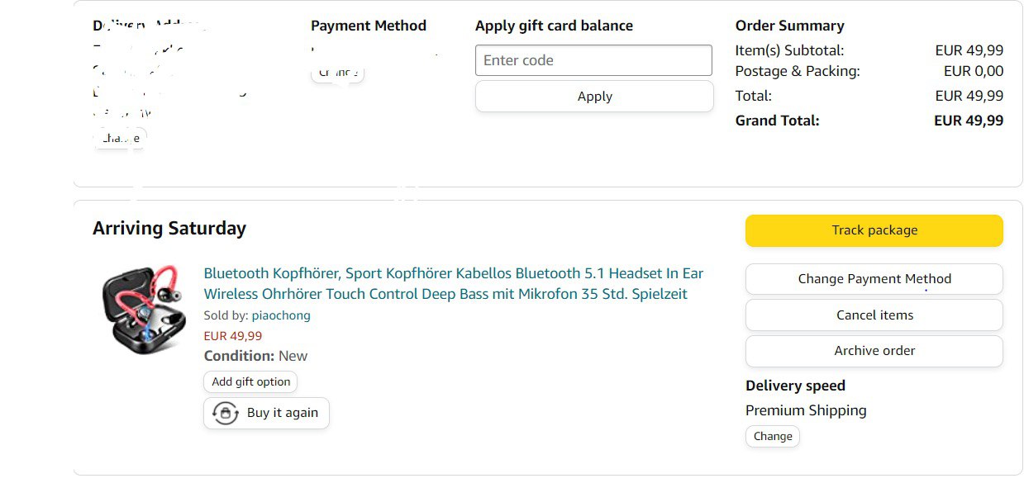Click Cancel items
The width and height of the screenshot is (1024, 483).
pos(874,315)
